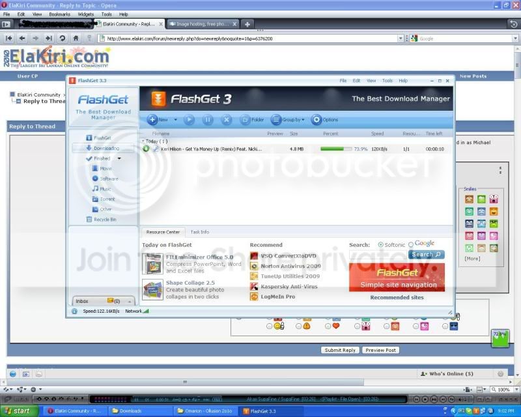Open the dropdown arrow next to New

click(x=175, y=120)
